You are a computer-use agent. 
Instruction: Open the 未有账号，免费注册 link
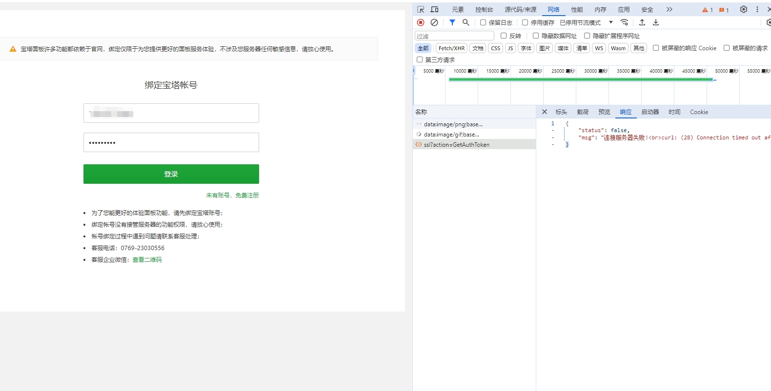point(232,195)
